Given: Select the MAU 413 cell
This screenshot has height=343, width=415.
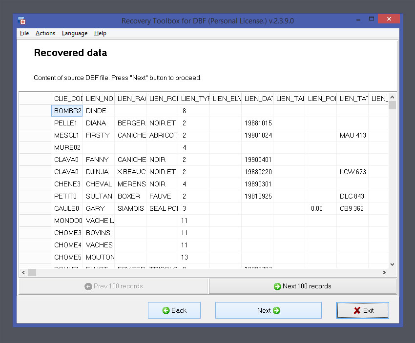Looking at the screenshot, I should [x=353, y=135].
